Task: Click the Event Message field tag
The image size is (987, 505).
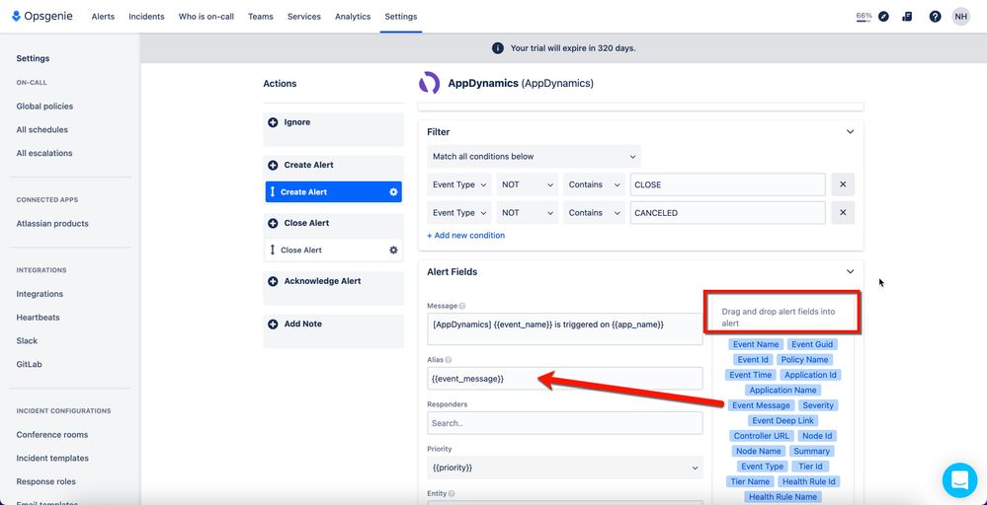Action: point(761,405)
